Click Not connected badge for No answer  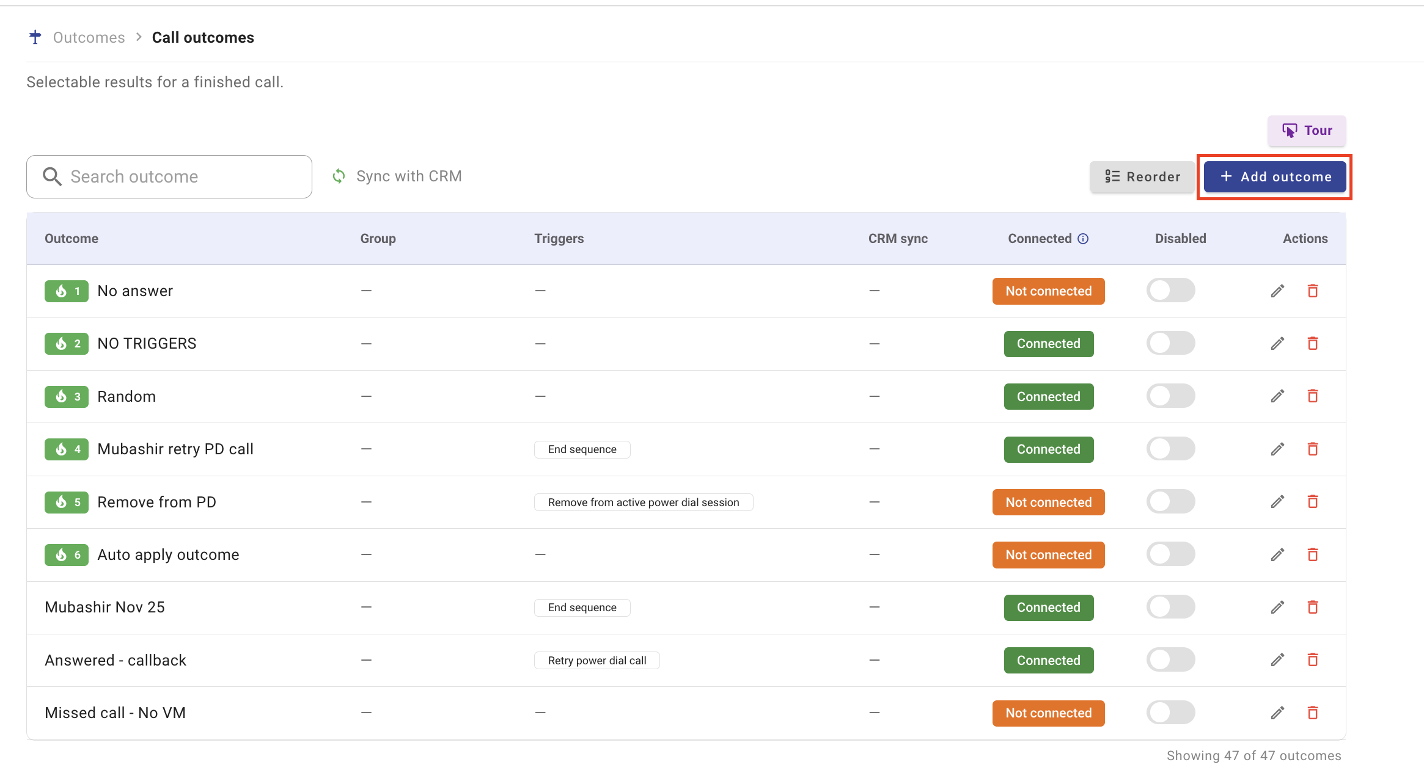click(x=1049, y=291)
